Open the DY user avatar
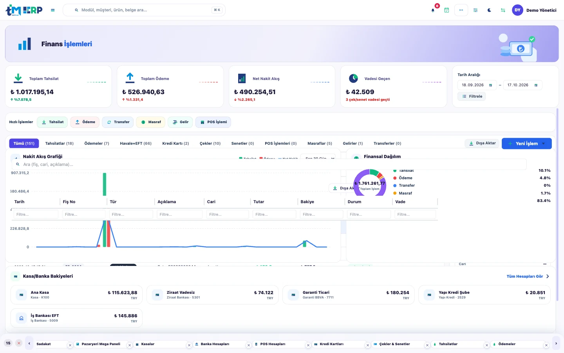Screen dimensions: 564x353 (x=517, y=10)
